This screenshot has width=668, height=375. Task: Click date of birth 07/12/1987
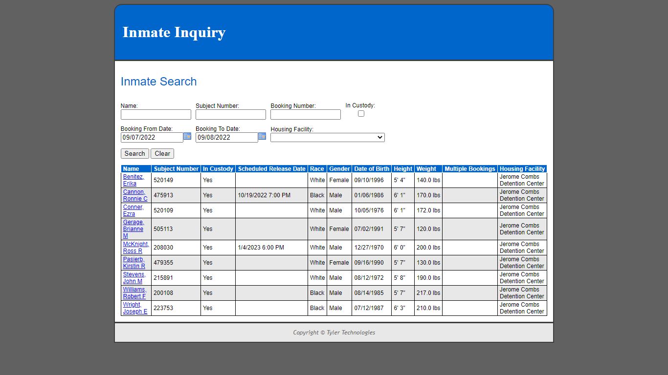point(369,308)
